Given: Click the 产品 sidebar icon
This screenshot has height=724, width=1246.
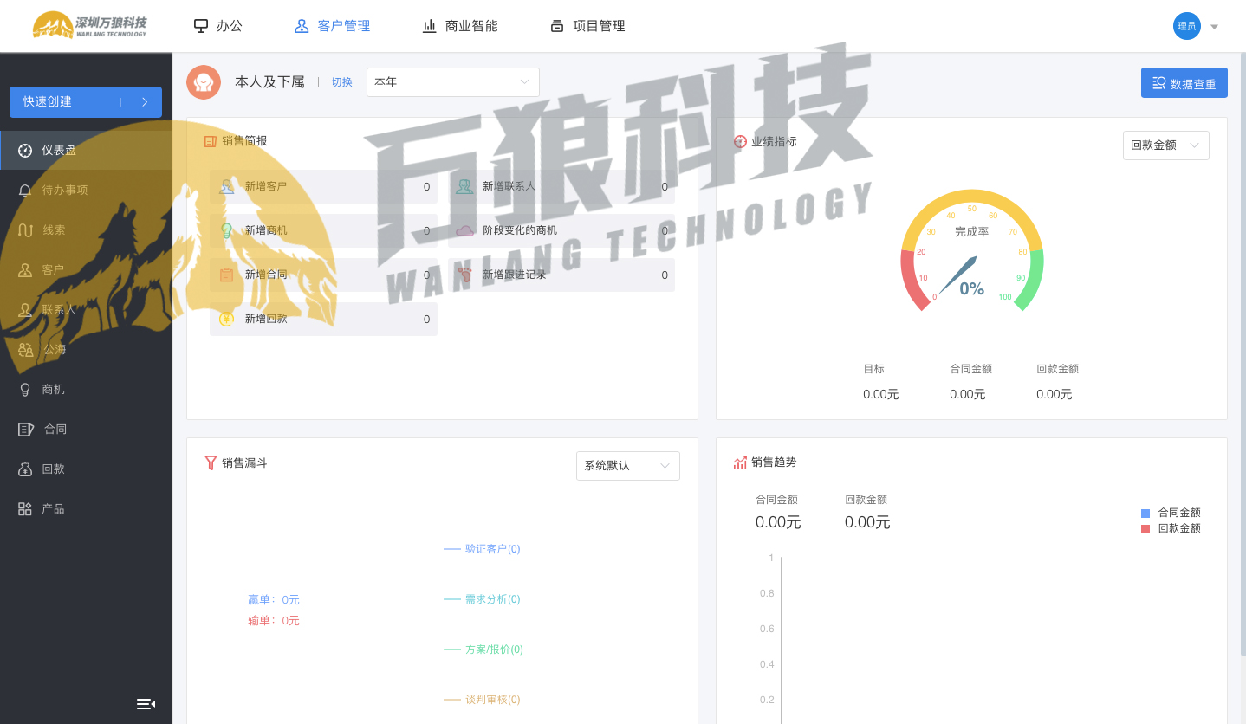Looking at the screenshot, I should [x=25, y=508].
